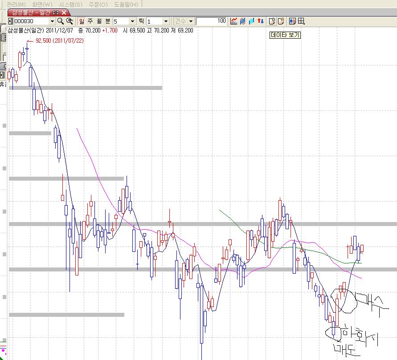397x360 pixels.
Task: Select the 분 minute period toggle
Action: click(108, 21)
